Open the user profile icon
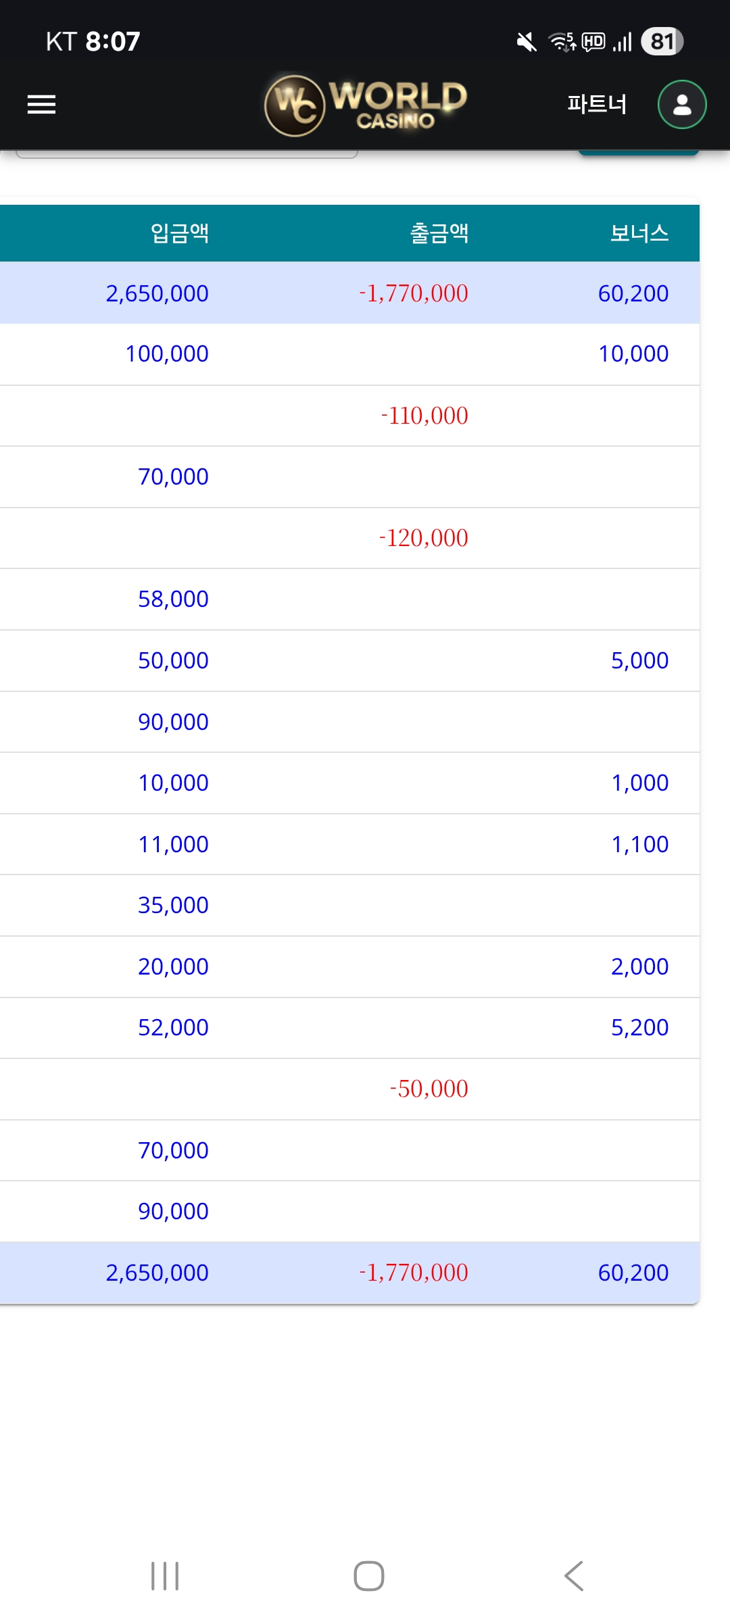Viewport: 730px width, 1622px height. click(x=682, y=105)
